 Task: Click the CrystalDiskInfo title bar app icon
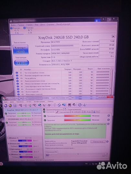click(11, 21)
